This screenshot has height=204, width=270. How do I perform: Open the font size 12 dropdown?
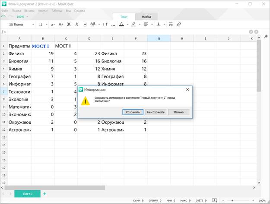click(x=43, y=25)
